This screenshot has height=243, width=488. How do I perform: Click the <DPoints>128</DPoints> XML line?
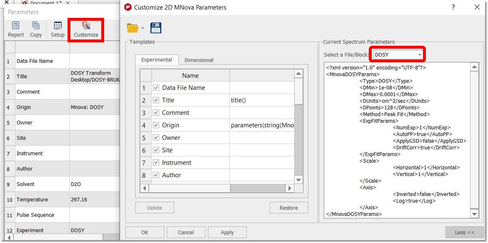click(390, 107)
